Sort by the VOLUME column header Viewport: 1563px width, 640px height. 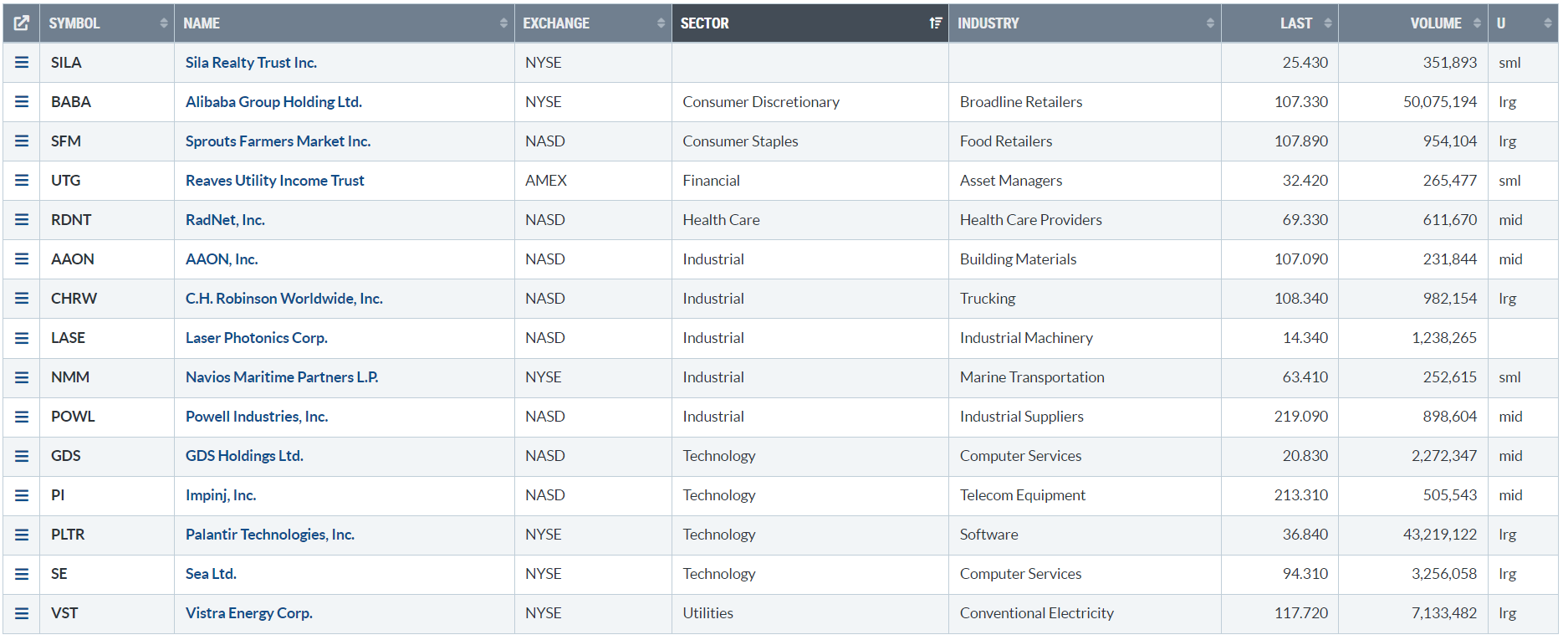pos(1435,23)
